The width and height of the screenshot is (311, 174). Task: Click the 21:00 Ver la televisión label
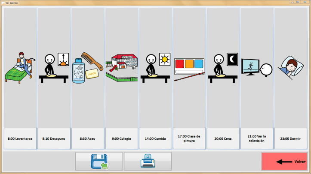[257, 138]
